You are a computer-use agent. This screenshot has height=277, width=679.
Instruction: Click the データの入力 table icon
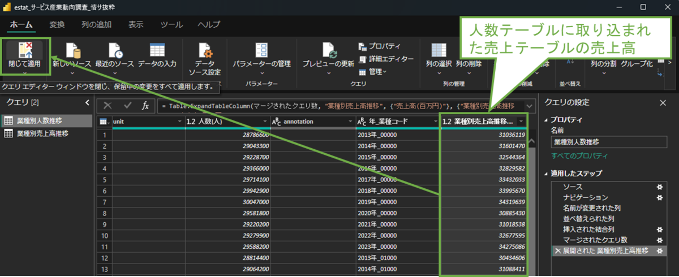pyautogui.click(x=157, y=50)
